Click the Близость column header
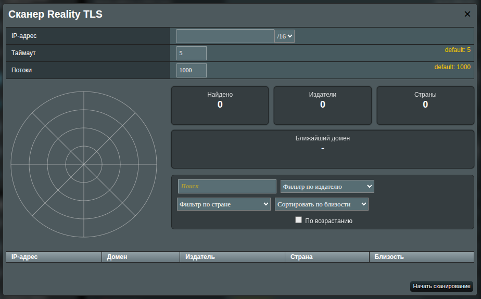Viewport: 481px width, 299px height. tap(422, 257)
